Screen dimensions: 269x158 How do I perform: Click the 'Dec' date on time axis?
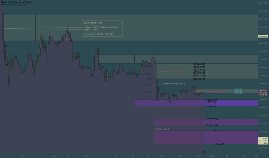click(180, 156)
